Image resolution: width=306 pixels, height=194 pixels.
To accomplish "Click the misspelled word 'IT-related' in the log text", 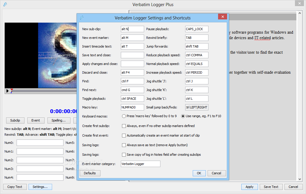I will [x=263, y=38].
